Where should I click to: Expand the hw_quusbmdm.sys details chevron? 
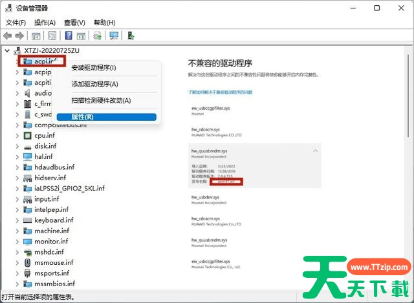click(315, 151)
